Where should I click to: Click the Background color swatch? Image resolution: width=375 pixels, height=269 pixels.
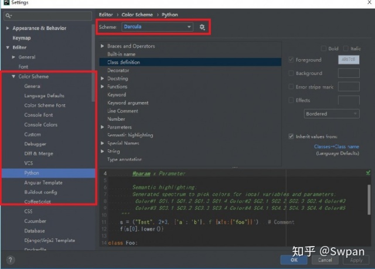pos(349,73)
